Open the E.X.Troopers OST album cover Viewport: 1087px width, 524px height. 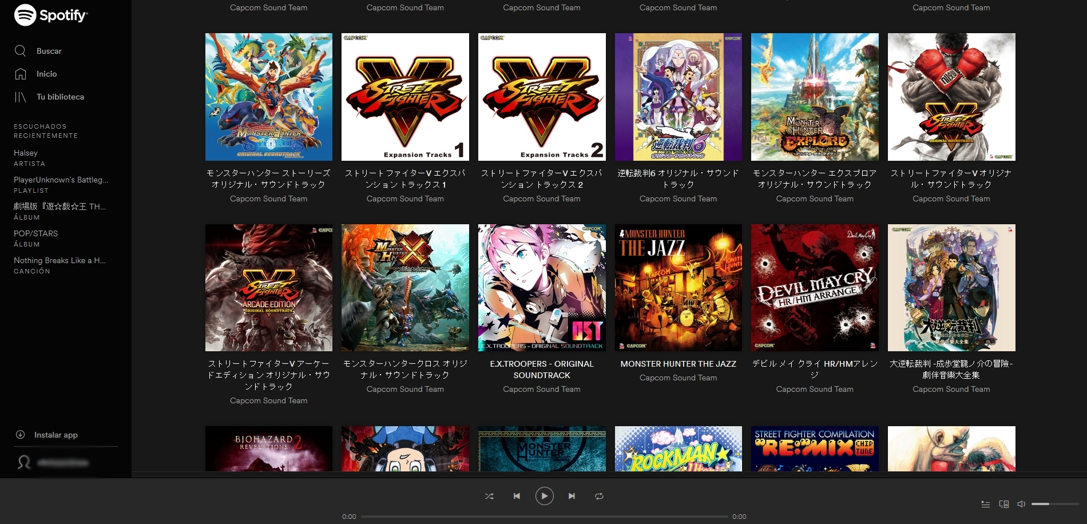[x=542, y=288]
